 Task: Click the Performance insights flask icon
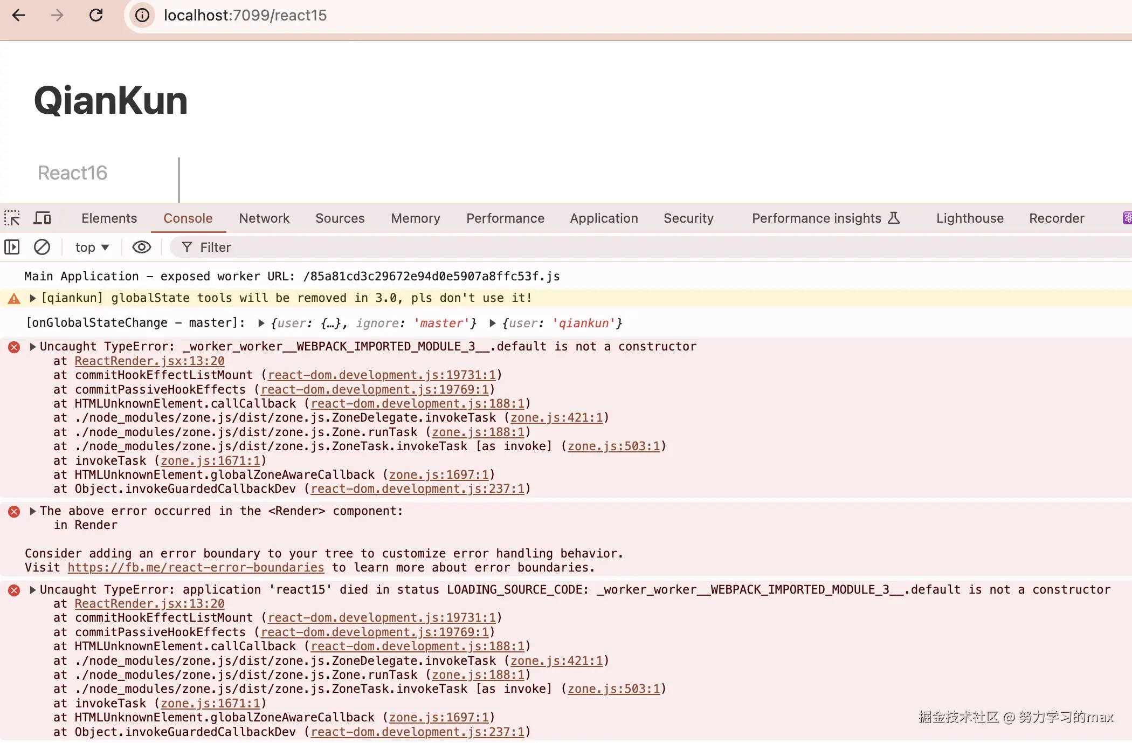[x=894, y=218]
